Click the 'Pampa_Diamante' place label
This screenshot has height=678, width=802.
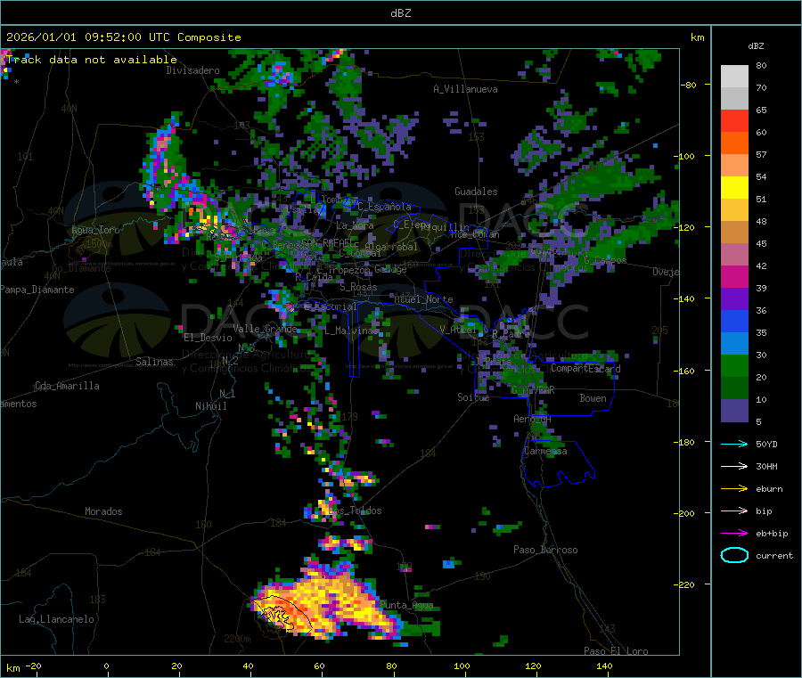click(x=37, y=290)
